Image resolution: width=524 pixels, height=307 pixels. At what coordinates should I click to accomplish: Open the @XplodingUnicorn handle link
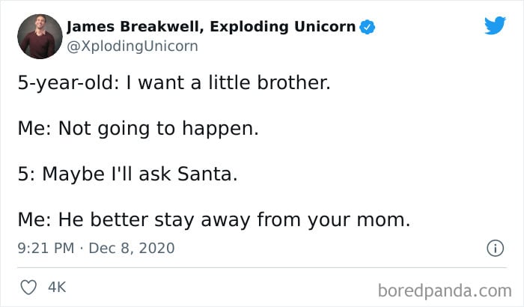click(x=132, y=46)
